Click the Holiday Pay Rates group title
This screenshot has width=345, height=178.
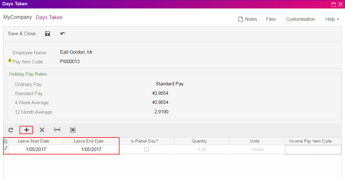28,74
